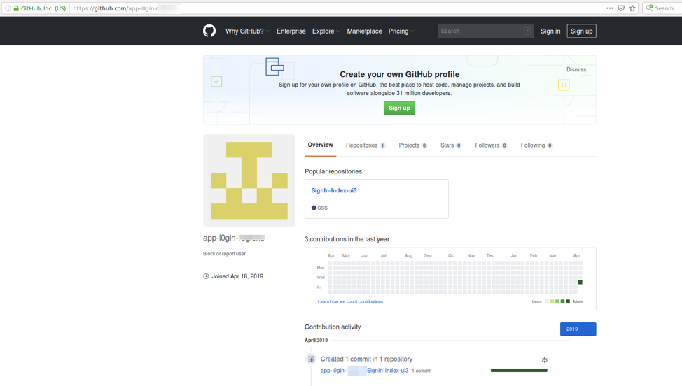Click the green commit progress bar
682x386 pixels.
click(519, 371)
